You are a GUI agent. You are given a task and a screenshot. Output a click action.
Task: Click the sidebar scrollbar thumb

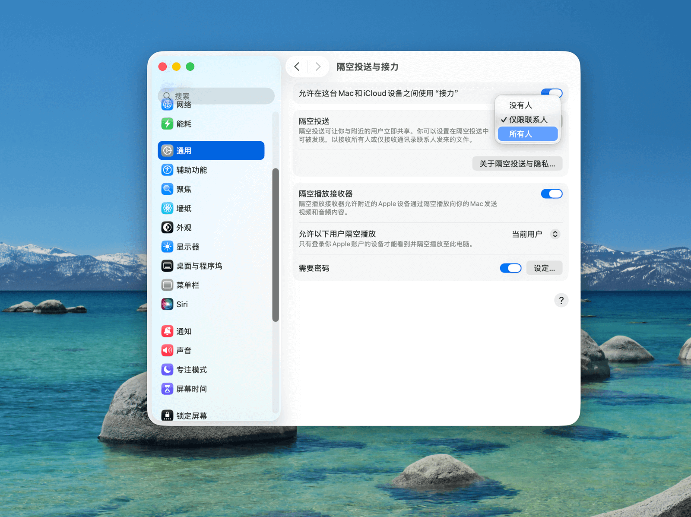pyautogui.click(x=276, y=245)
